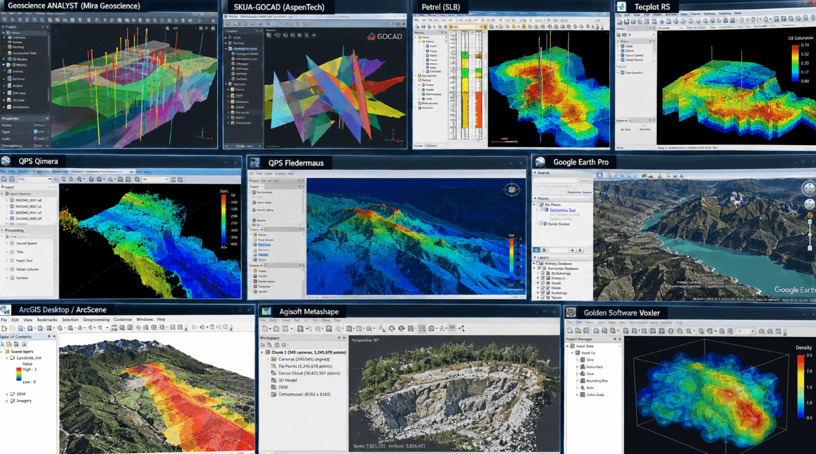This screenshot has height=454, width=816.
Task: Click the Surface step icon in Qimera Processing
Action: point(12,277)
